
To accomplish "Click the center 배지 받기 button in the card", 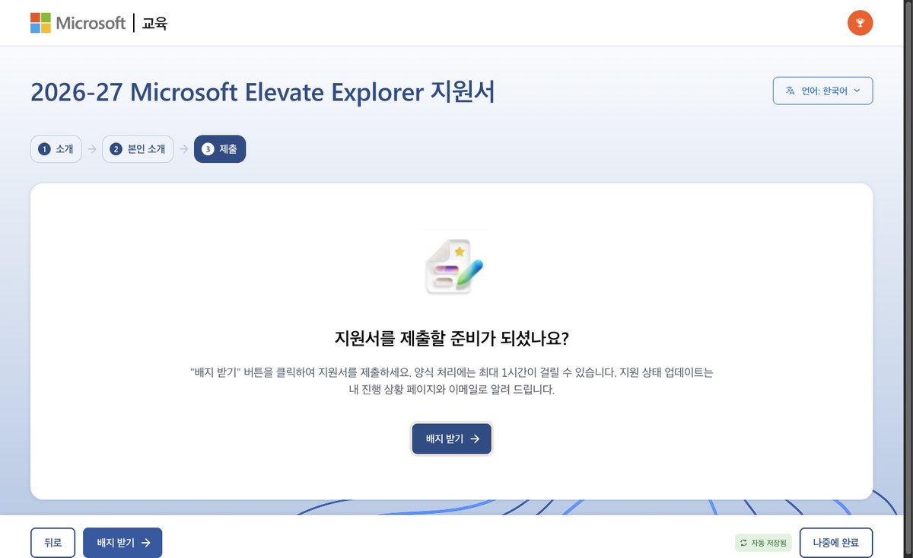I will pyautogui.click(x=452, y=438).
